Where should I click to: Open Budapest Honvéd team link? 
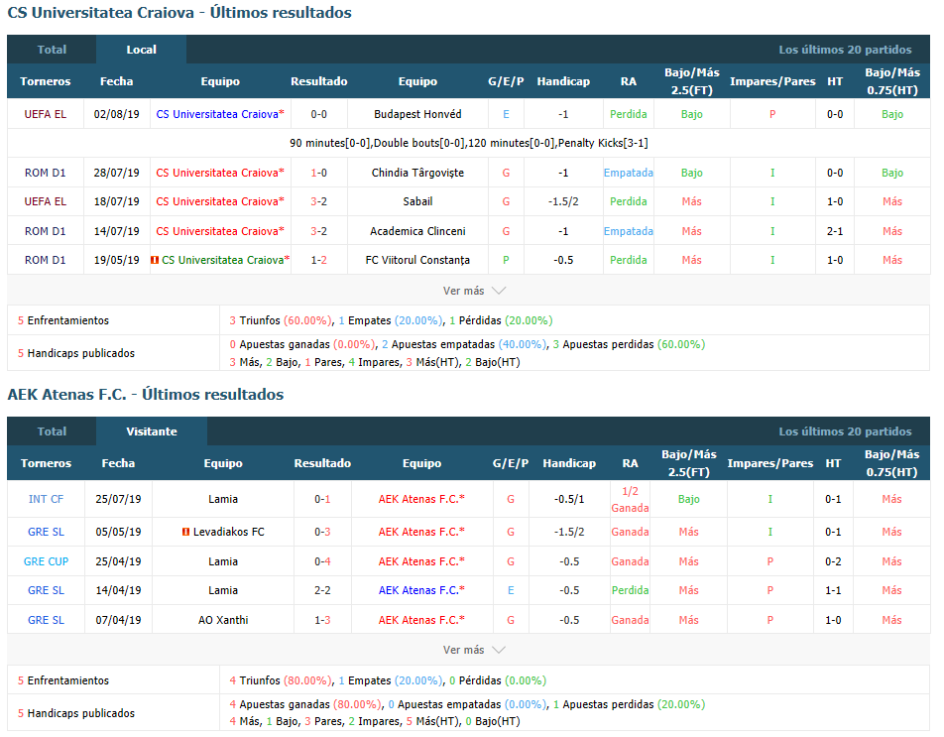pos(417,114)
